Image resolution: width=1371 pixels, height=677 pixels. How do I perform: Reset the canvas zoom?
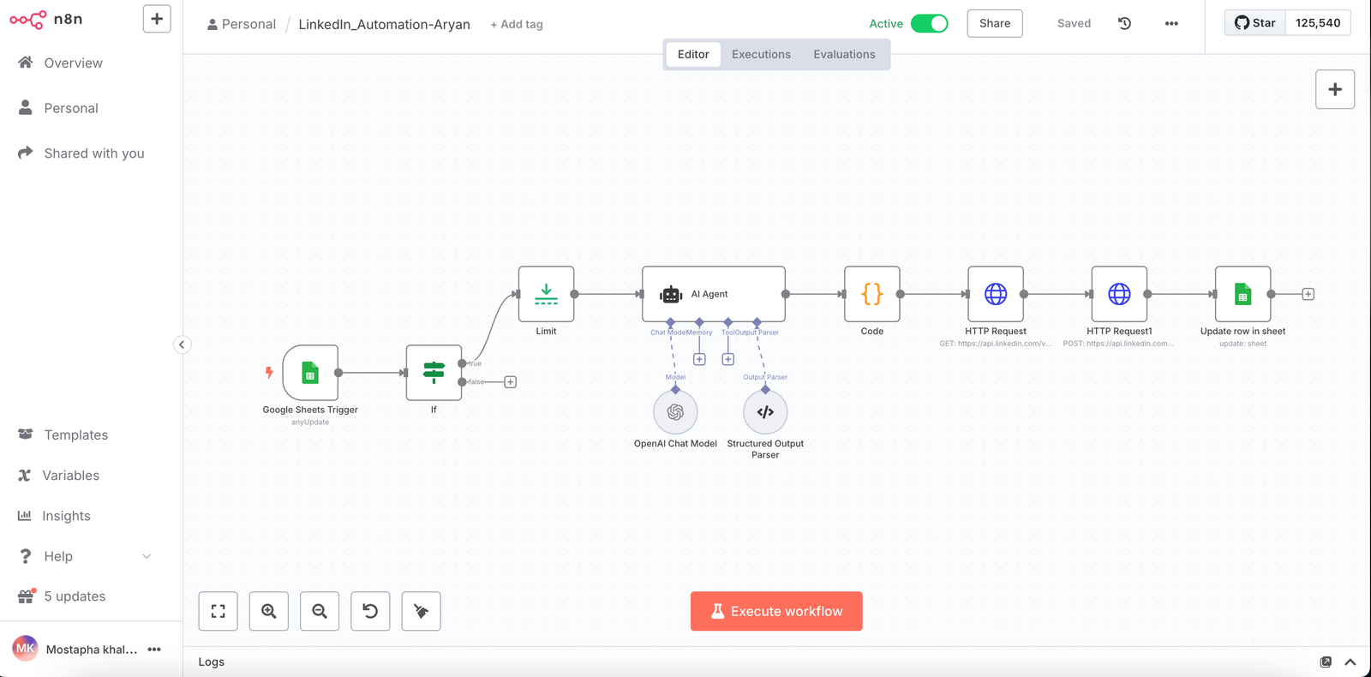(x=370, y=611)
